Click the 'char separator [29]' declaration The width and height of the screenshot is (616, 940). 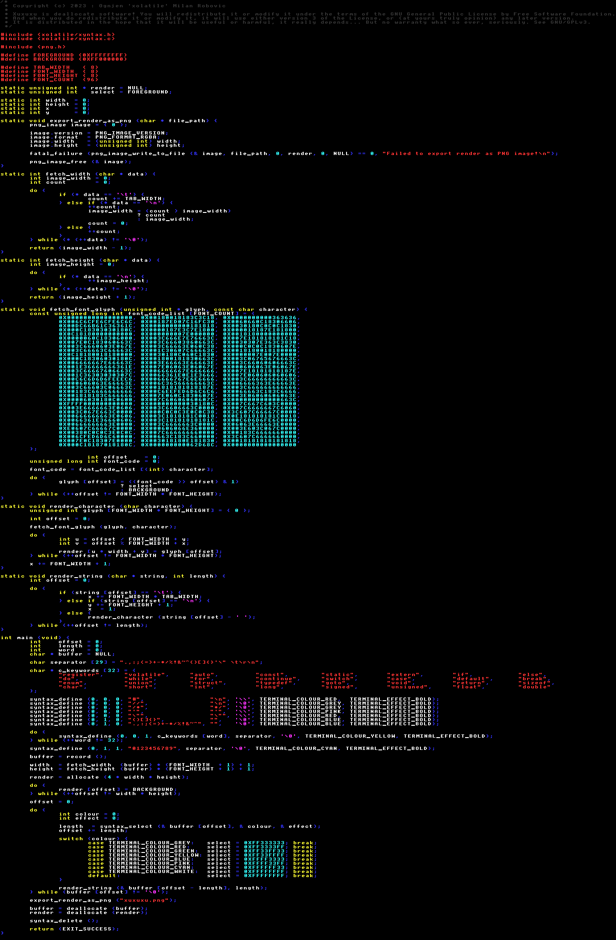[x=146, y=662]
